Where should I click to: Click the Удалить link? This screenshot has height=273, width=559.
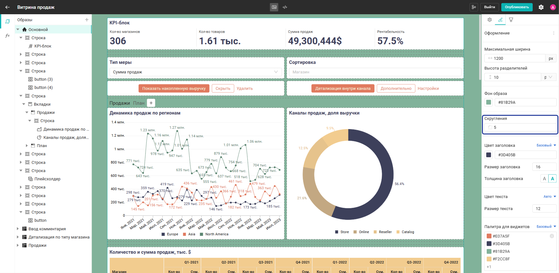(x=245, y=89)
